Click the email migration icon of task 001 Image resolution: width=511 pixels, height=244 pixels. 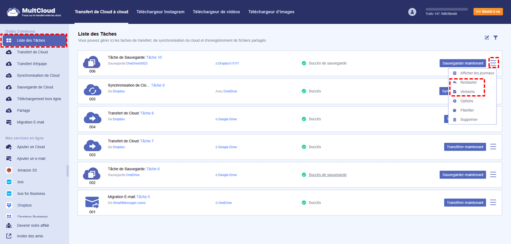click(92, 202)
